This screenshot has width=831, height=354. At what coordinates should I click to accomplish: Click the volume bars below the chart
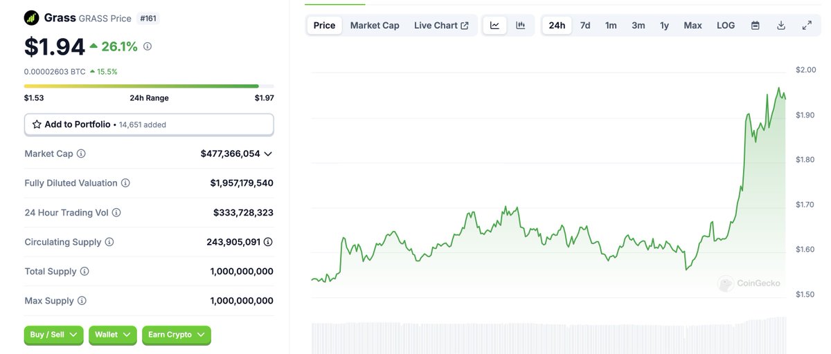tap(548, 335)
